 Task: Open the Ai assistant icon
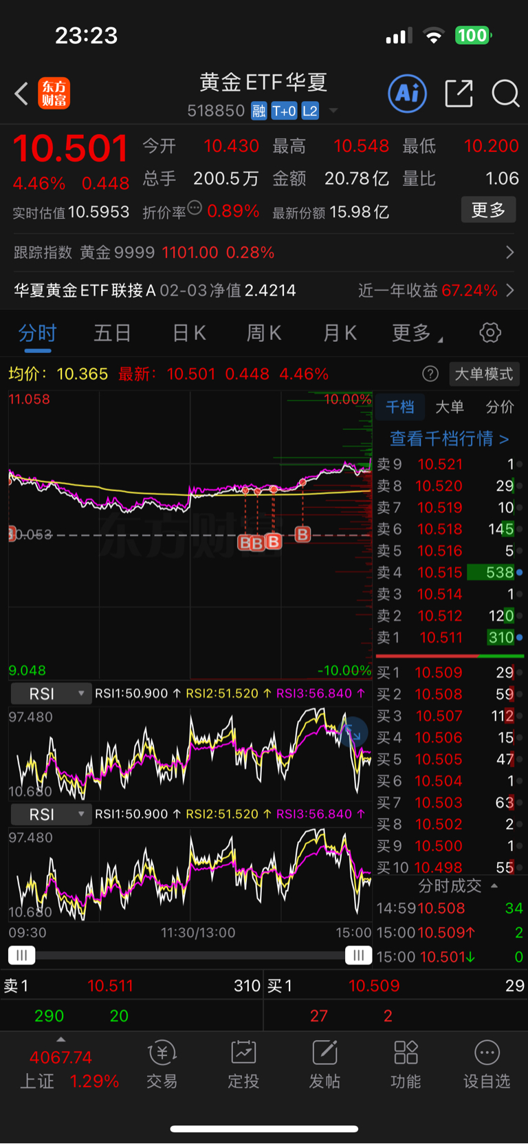tap(408, 94)
